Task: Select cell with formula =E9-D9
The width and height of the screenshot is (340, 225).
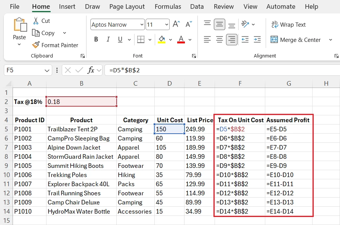Action: coord(289,166)
